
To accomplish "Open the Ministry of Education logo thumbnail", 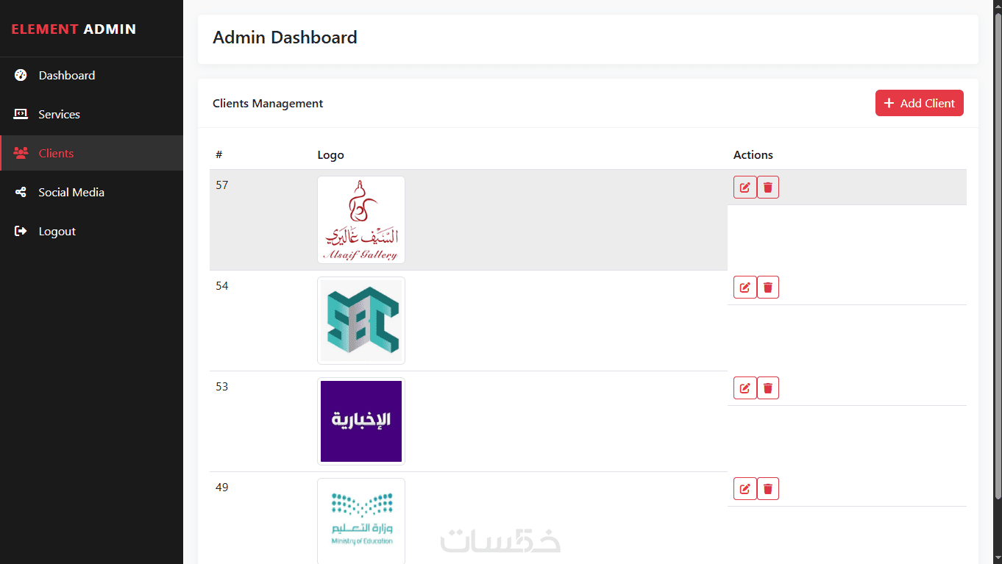I will [x=361, y=521].
